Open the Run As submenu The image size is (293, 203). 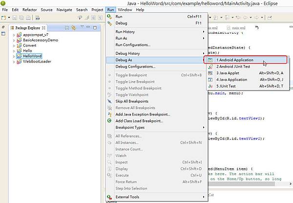click(x=157, y=38)
